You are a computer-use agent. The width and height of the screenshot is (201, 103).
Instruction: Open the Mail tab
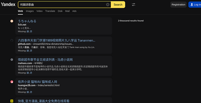click(x=67, y=11)
